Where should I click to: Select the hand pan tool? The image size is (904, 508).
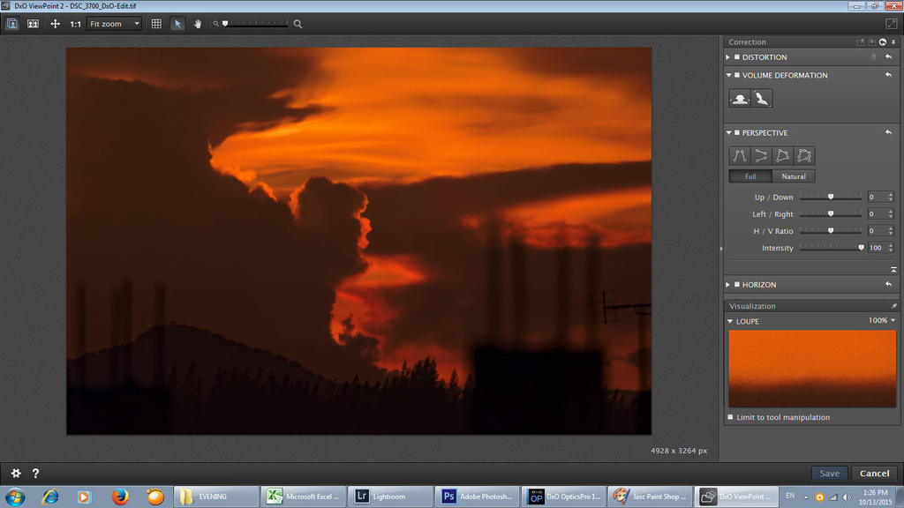198,24
